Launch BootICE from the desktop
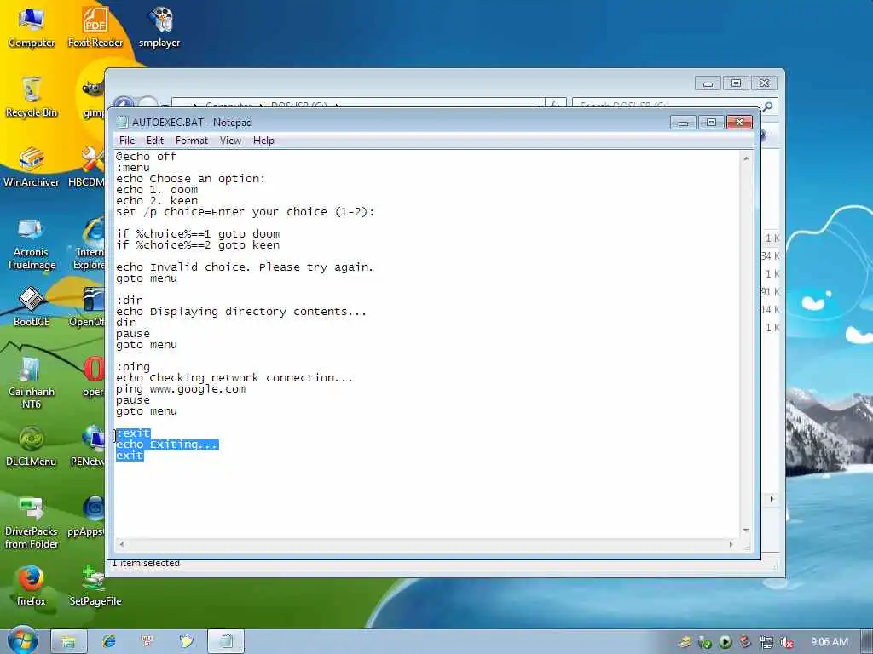This screenshot has height=654, width=873. point(32,307)
